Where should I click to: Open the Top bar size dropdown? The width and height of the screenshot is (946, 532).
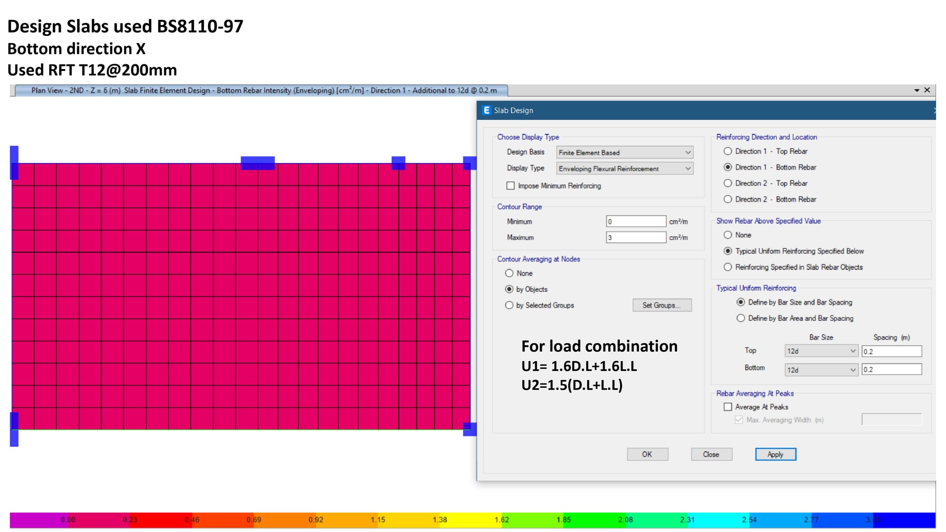pos(821,351)
